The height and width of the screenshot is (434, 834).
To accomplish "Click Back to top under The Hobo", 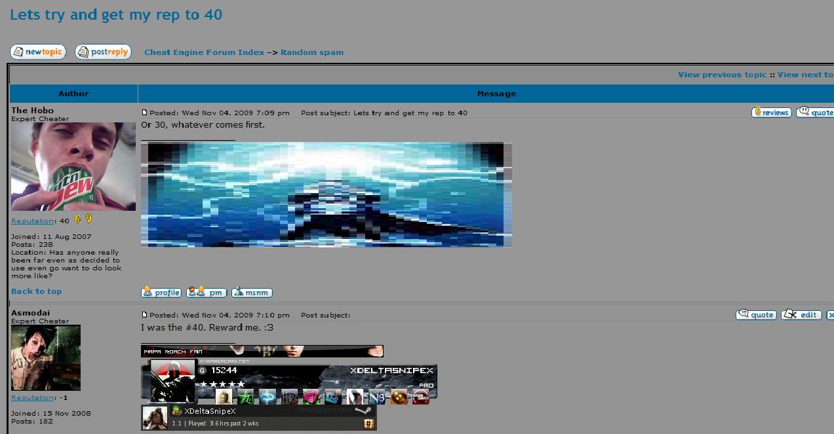I will (x=37, y=291).
